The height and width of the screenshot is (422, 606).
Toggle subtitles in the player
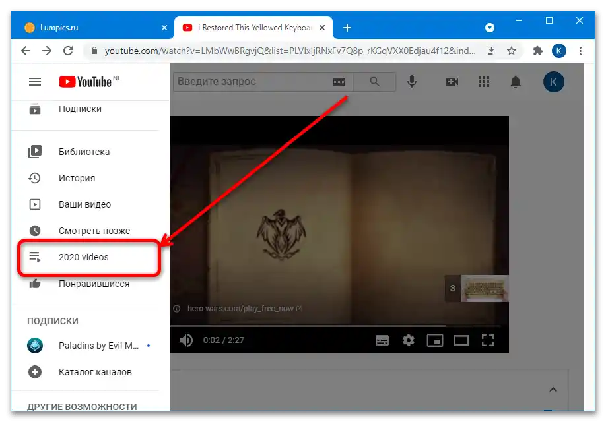point(382,340)
